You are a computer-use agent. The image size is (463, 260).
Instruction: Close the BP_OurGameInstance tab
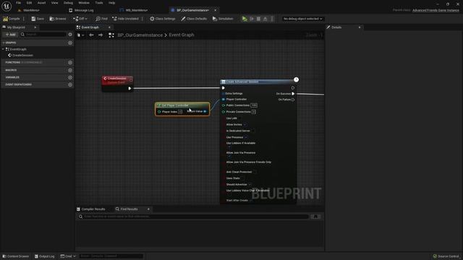click(216, 10)
